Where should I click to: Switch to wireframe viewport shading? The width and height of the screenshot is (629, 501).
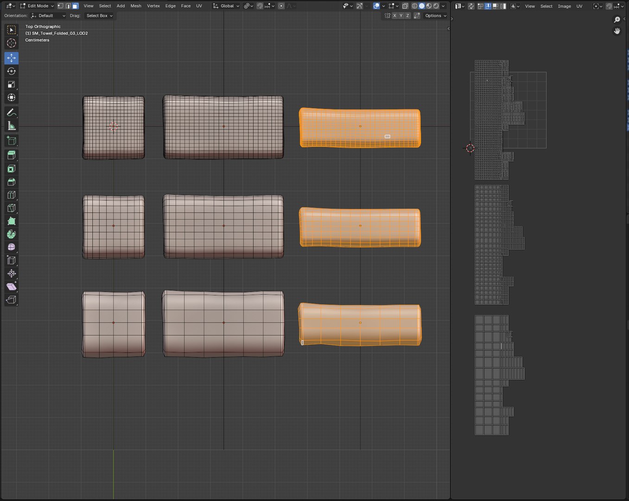(415, 6)
